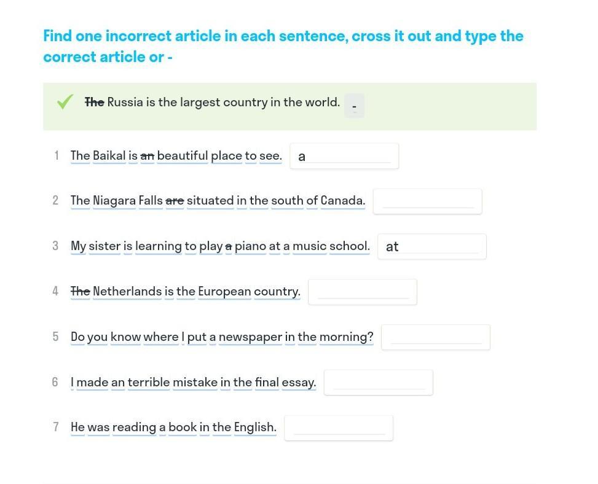Viewport: 598px width, 484px height.
Task: Click 'the' before 'European country'
Action: click(186, 291)
